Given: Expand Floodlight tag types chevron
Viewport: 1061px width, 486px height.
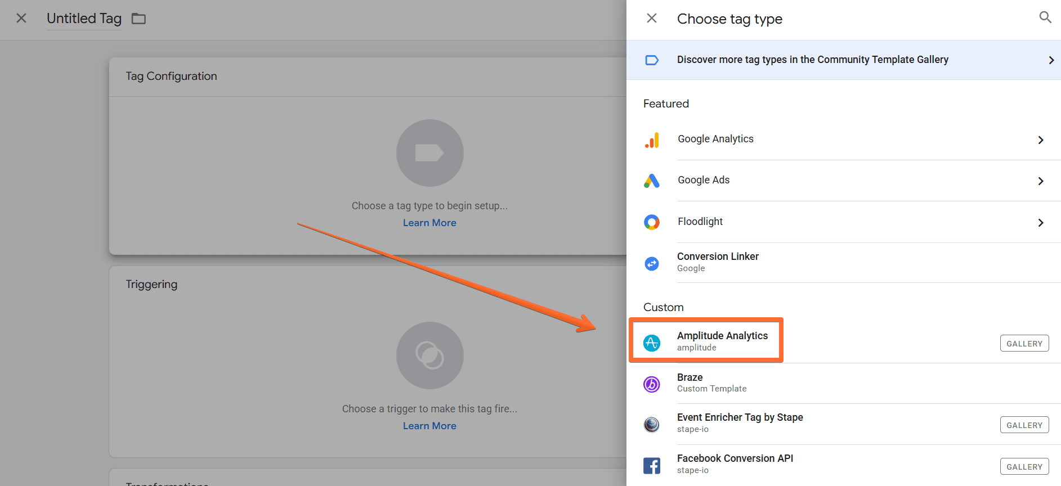Looking at the screenshot, I should [x=1041, y=223].
